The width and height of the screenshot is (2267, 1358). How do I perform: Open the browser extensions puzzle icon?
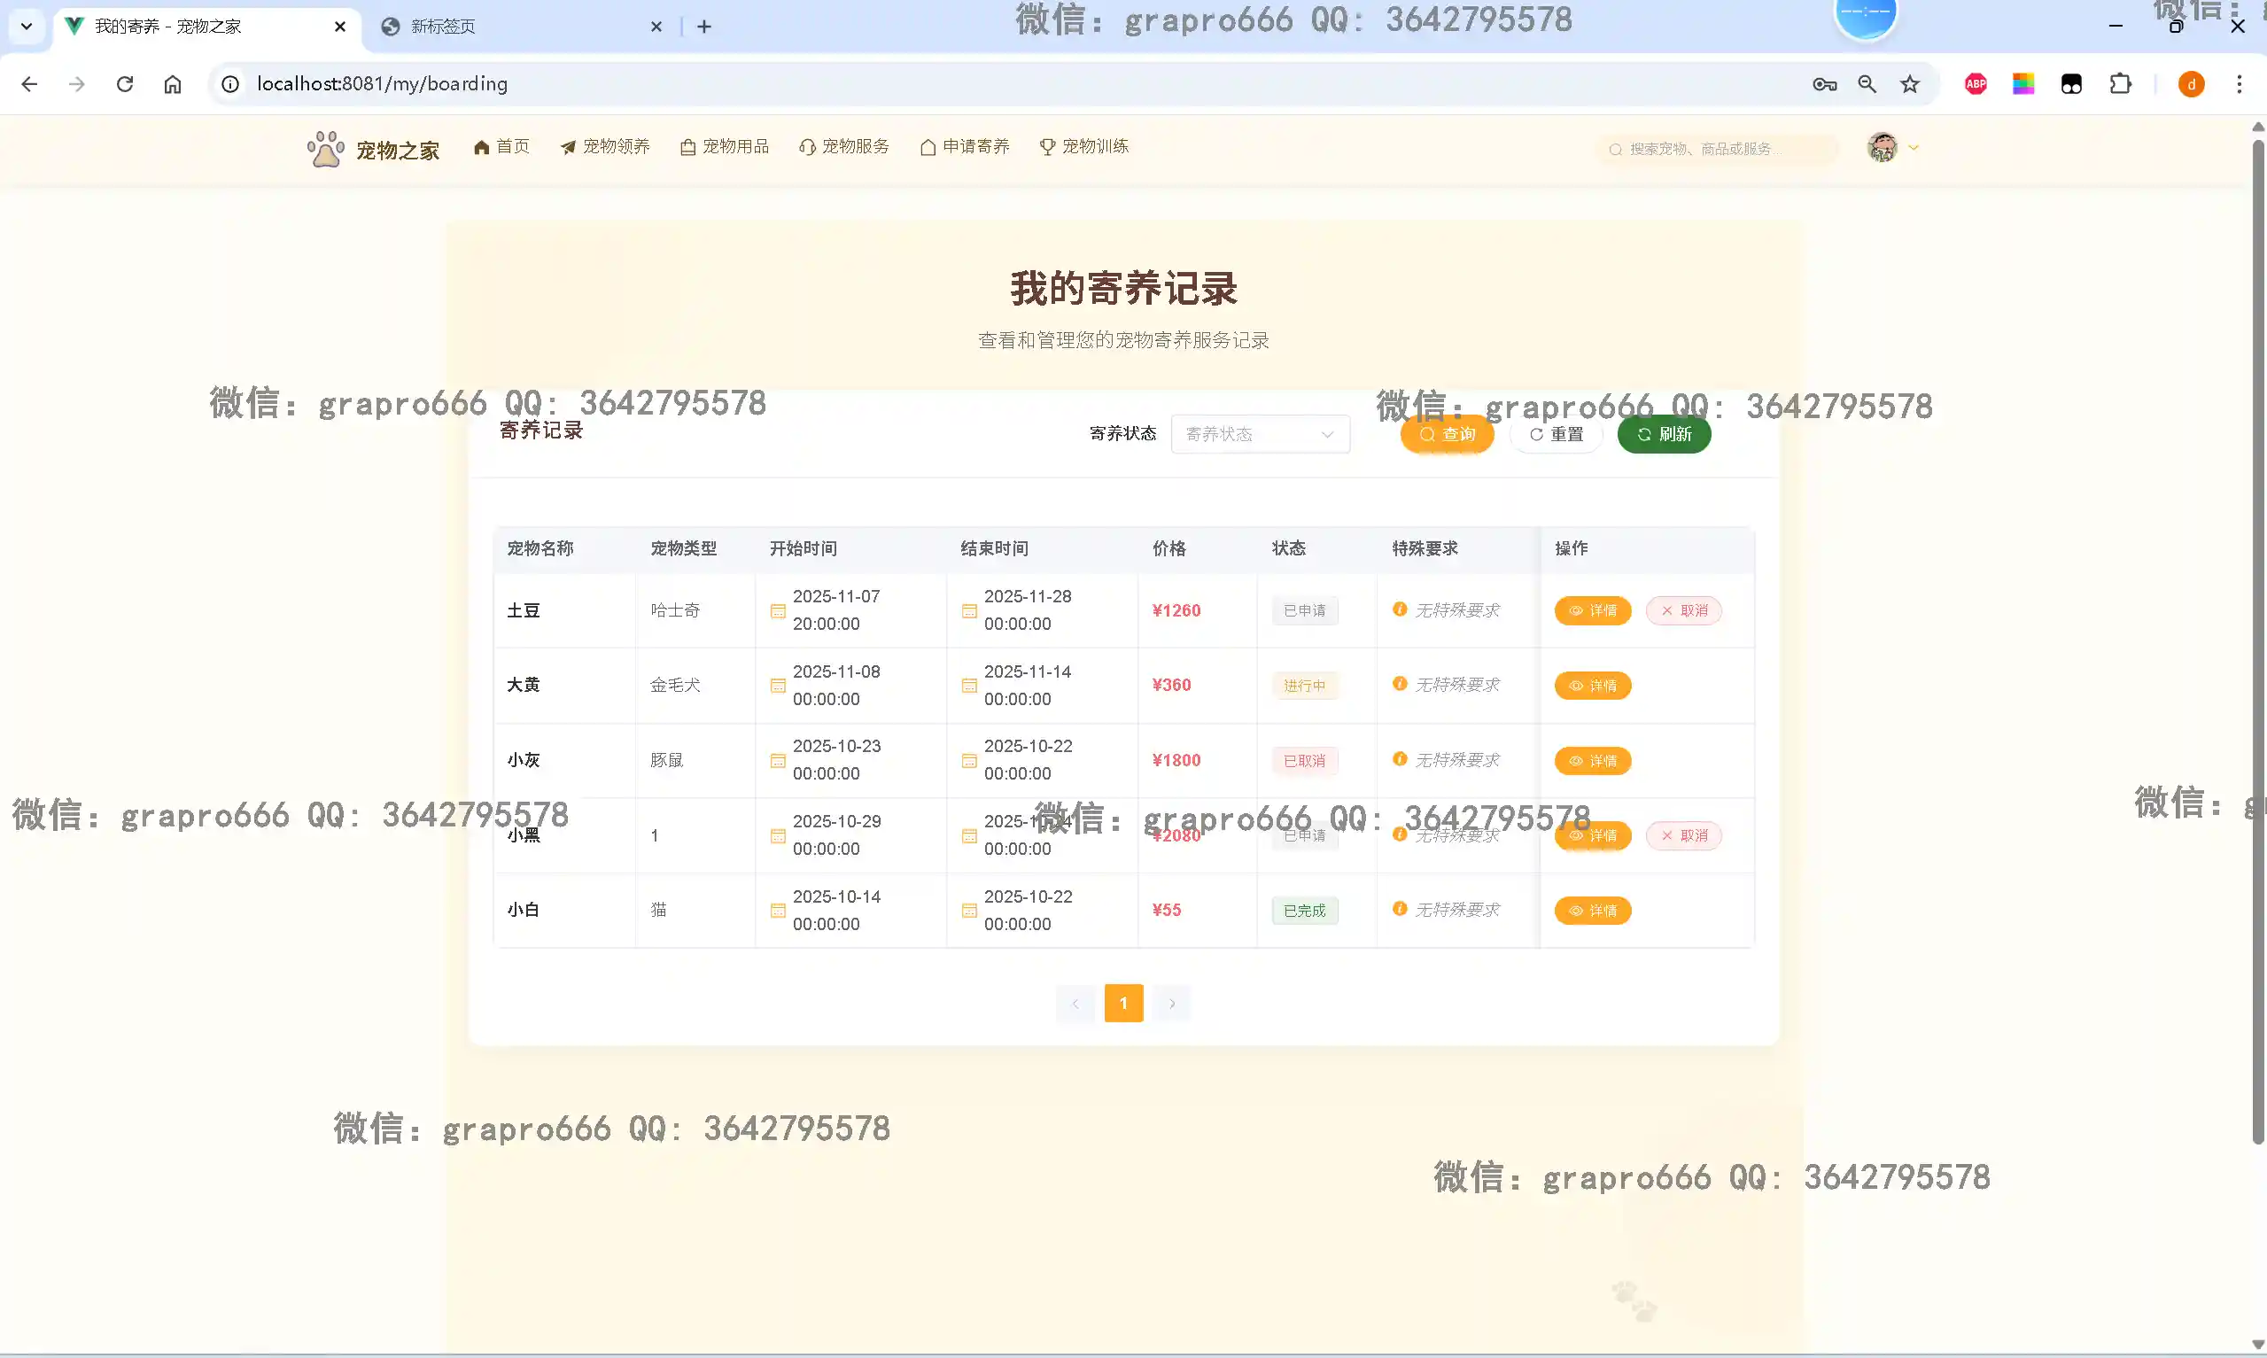click(2120, 84)
